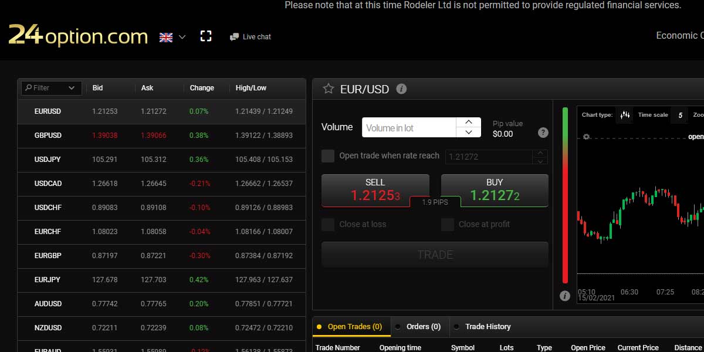Open the Time scale 5 selector
This screenshot has width=704, height=352.
(680, 115)
